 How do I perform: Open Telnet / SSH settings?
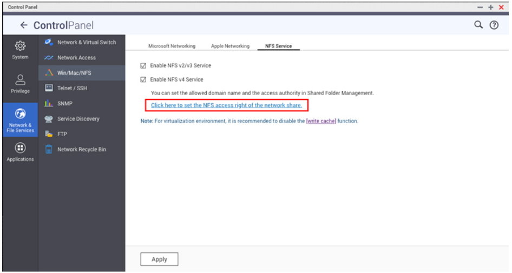click(71, 88)
